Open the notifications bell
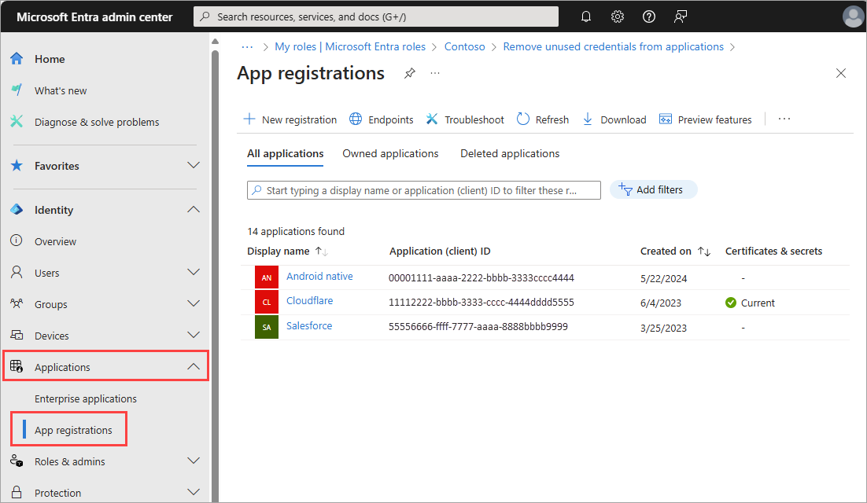867x503 pixels. (x=585, y=16)
